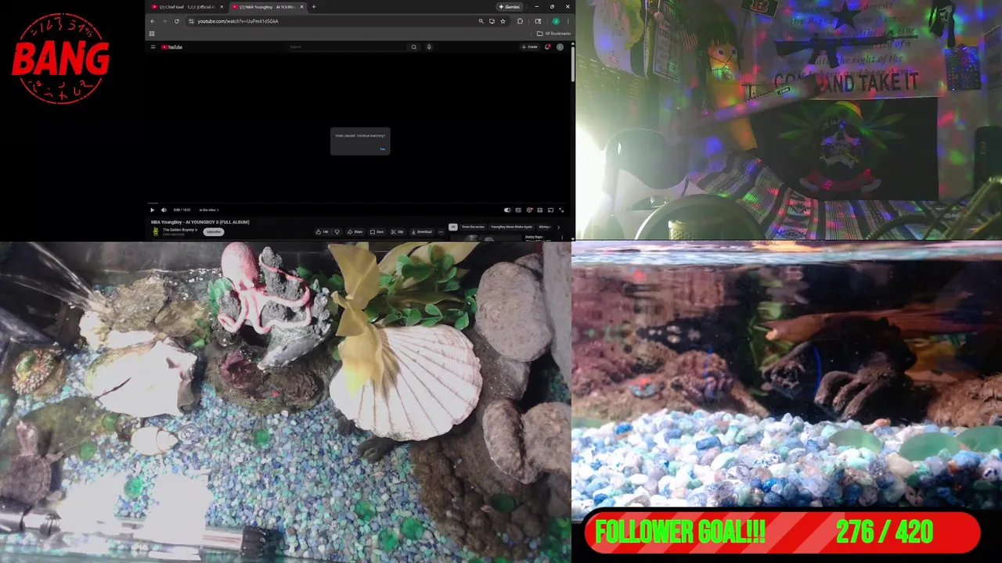Screen dimensions: 1002x563
Task: Open The Golden Boyney channel avatar
Action: (x=156, y=231)
